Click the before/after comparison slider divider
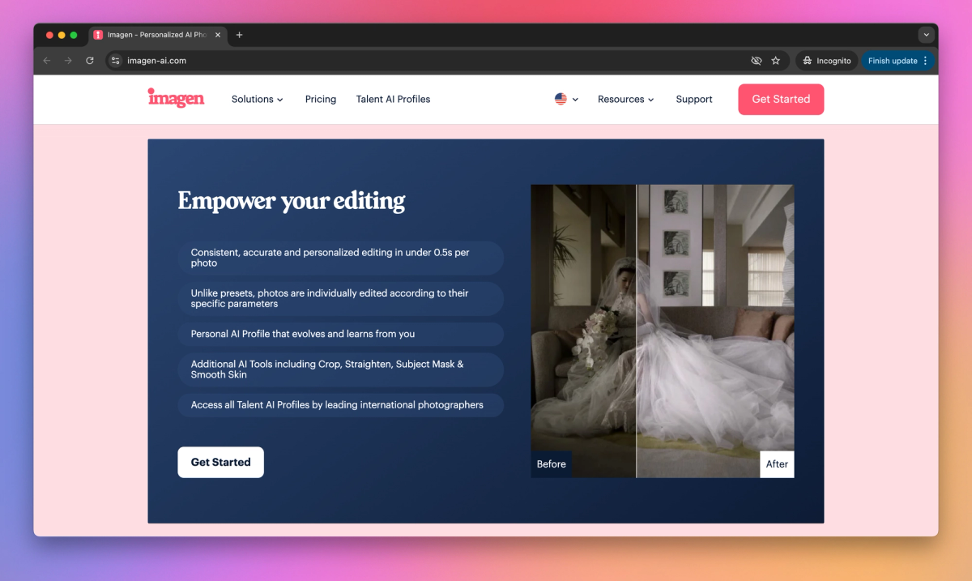The image size is (972, 581). point(637,331)
